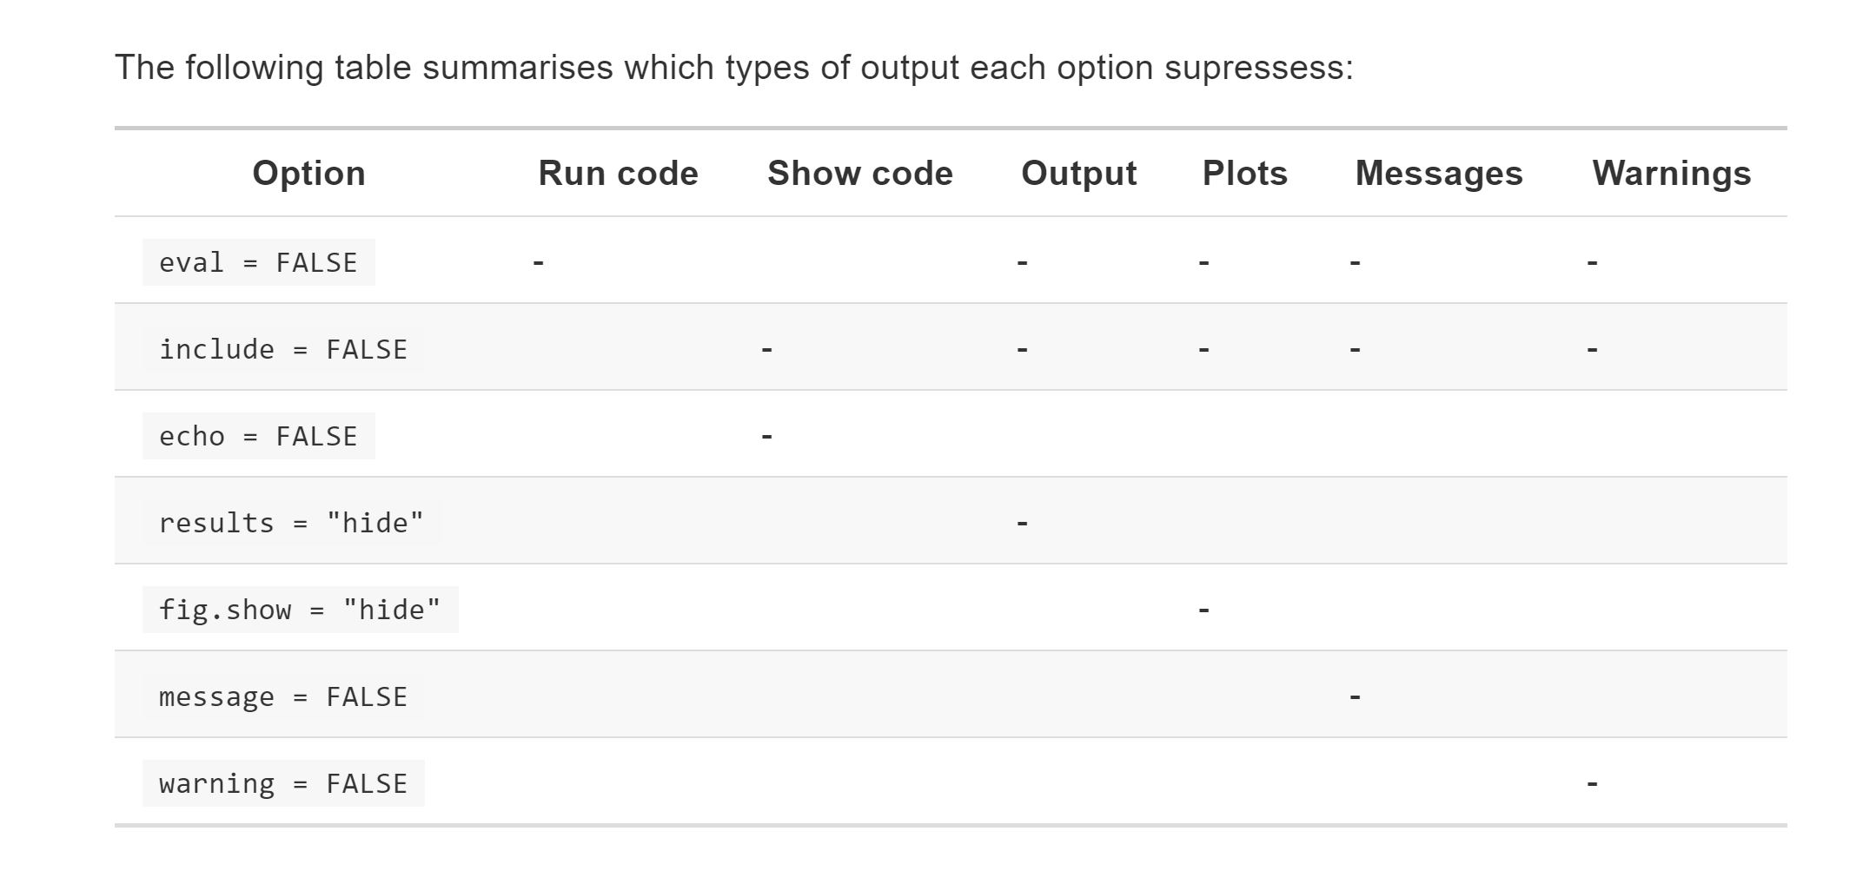Screen dimensions: 1876x871
Task: Click the intro sentence above the table
Action: click(733, 68)
